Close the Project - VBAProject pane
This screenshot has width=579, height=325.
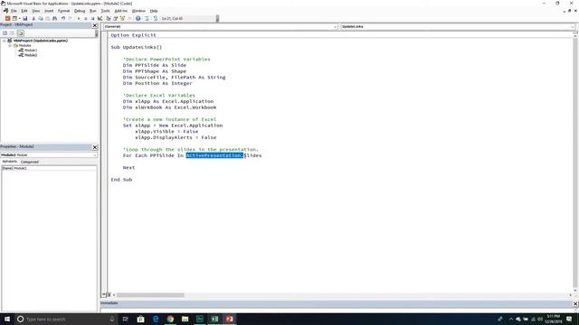click(95, 25)
